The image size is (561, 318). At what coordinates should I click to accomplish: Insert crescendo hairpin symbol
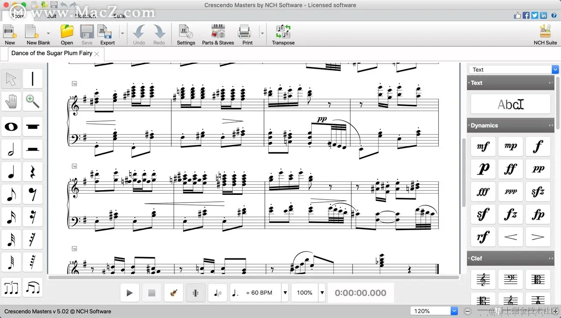(x=511, y=237)
